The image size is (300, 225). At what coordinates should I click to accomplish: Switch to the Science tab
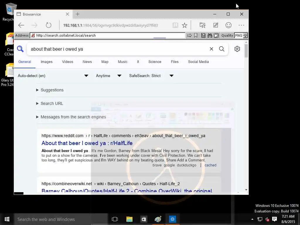pyautogui.click(x=155, y=62)
